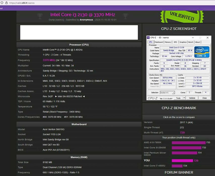215x176 pixels.
Task: Click the browser address bar URL
Action: [x=22, y=3]
